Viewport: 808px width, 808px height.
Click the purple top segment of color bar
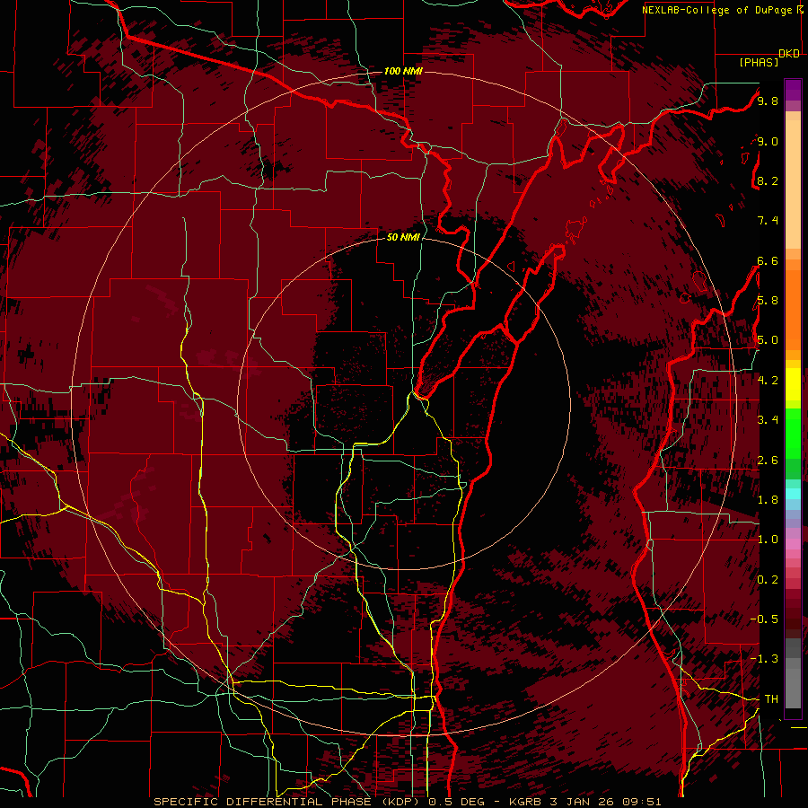[x=793, y=90]
